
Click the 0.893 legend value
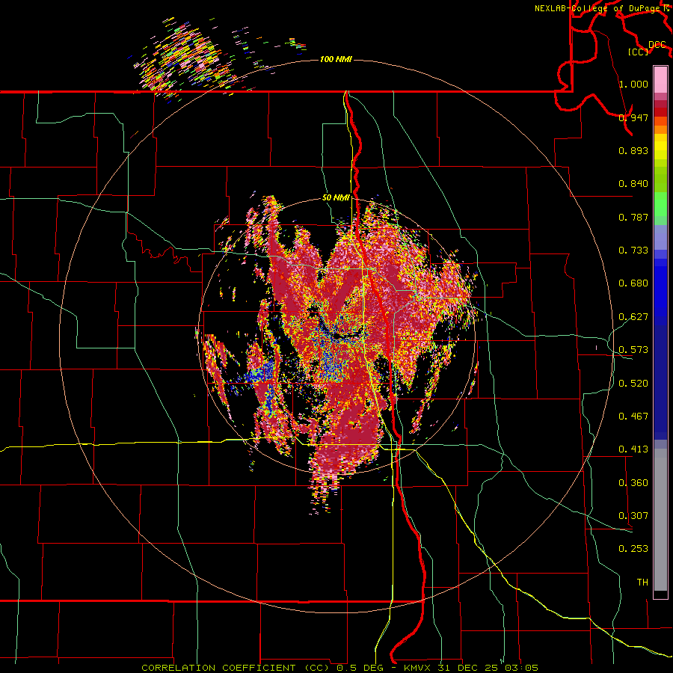(x=633, y=150)
